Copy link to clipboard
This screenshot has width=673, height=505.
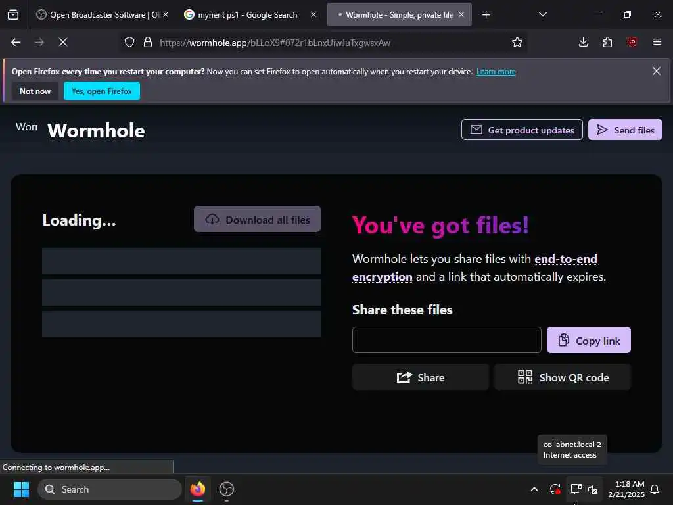pos(588,340)
